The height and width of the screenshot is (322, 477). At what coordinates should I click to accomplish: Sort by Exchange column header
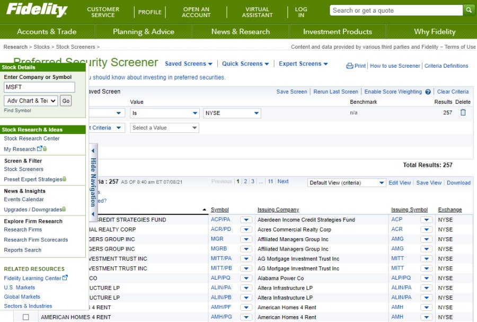[449, 210]
